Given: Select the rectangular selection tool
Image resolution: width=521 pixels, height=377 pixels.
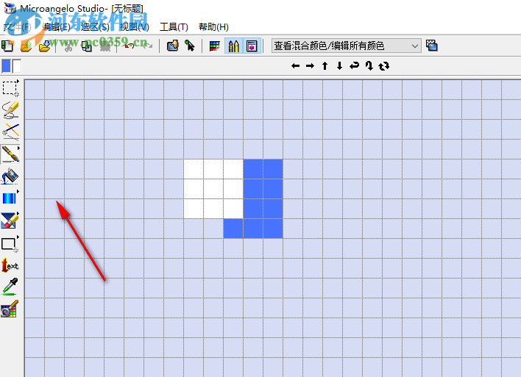Looking at the screenshot, I should coord(10,88).
